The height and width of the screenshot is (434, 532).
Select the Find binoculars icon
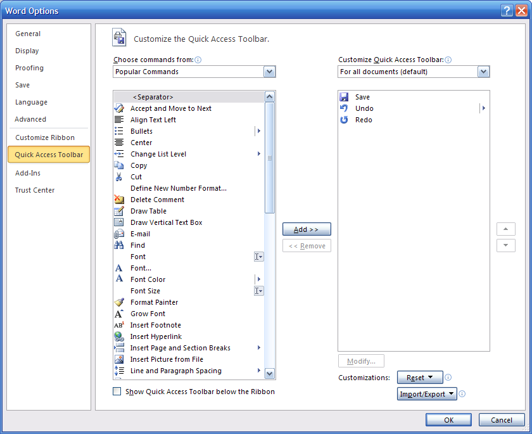[119, 245]
